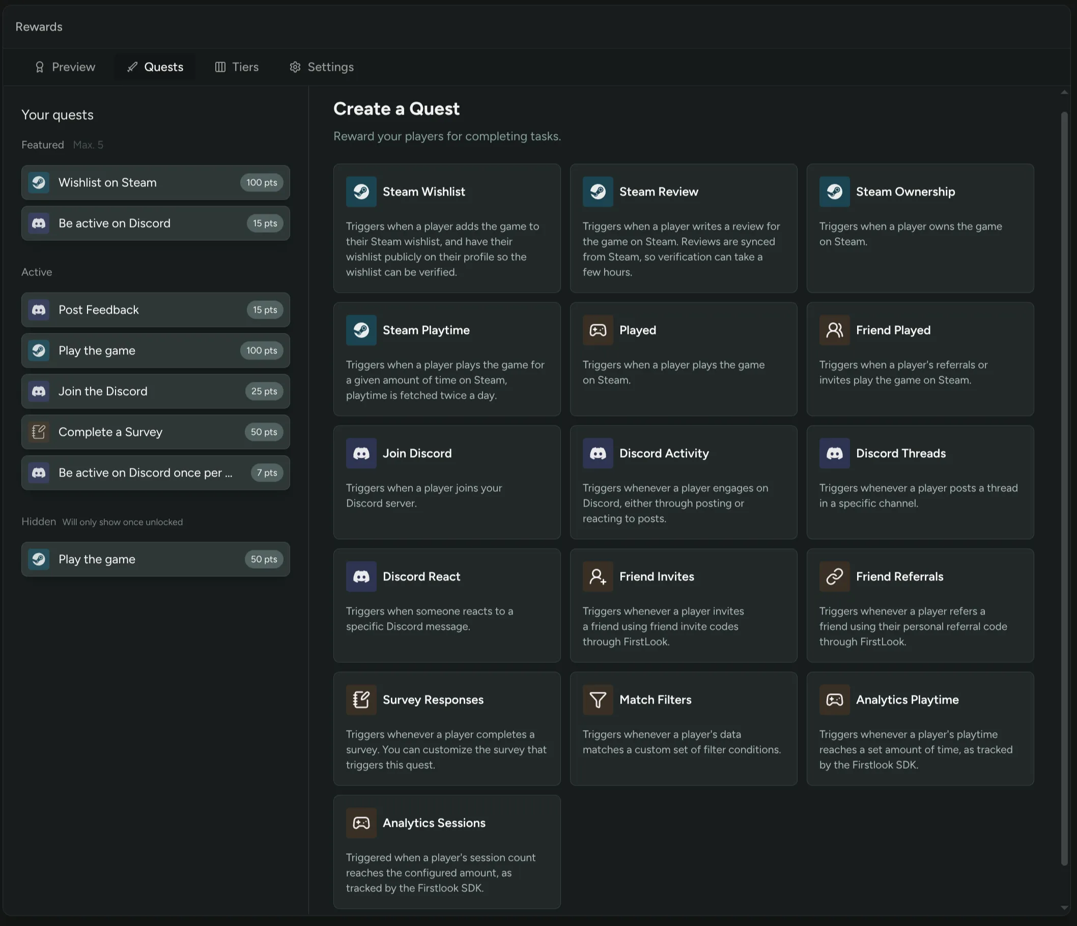
Task: Click the Steam icon on Steam Wishlist card
Action: (x=361, y=192)
